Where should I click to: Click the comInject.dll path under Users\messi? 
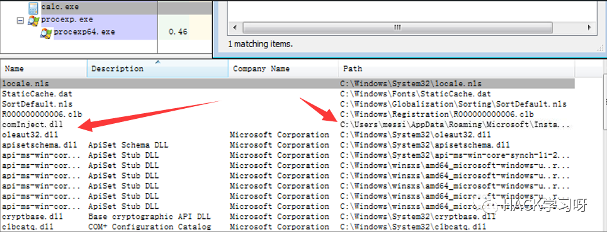(455, 124)
